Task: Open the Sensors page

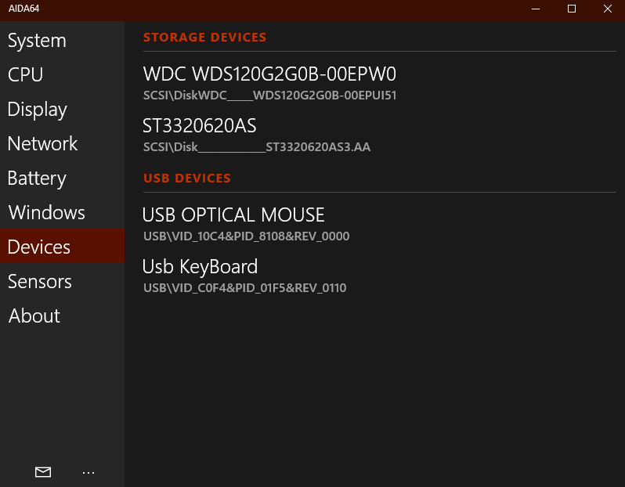Action: pyautogui.click(x=62, y=281)
